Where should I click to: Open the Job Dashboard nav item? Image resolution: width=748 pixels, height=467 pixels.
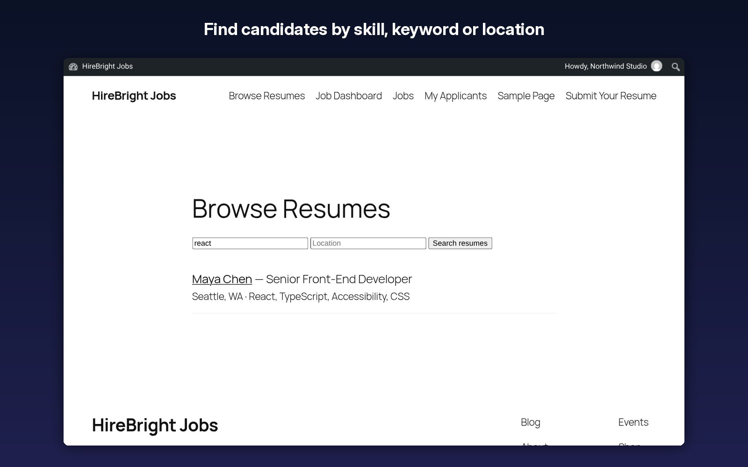click(x=349, y=96)
